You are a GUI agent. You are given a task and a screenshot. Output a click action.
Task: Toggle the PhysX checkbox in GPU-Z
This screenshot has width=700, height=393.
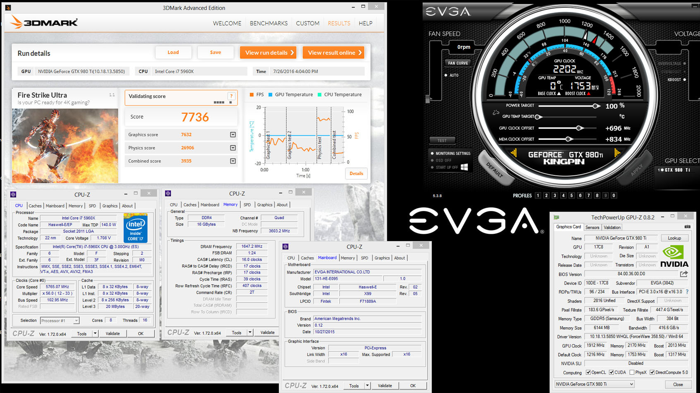[x=632, y=372]
